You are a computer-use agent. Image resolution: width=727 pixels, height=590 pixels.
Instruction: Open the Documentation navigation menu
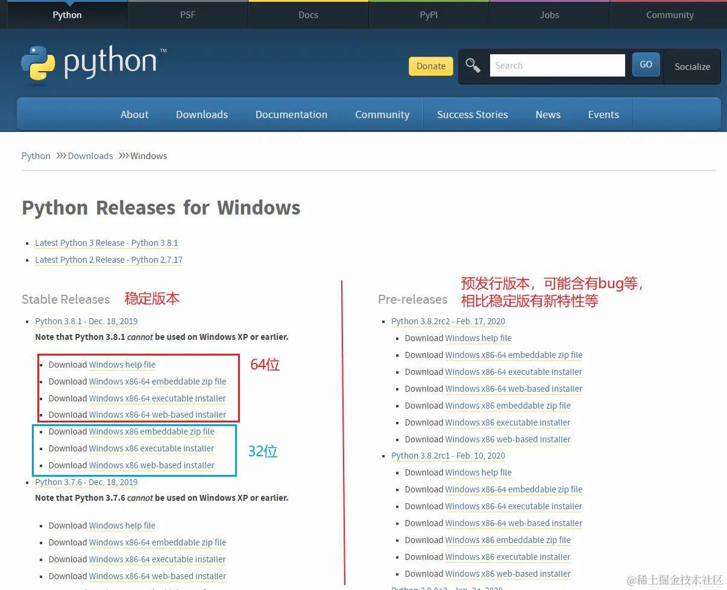pos(291,115)
